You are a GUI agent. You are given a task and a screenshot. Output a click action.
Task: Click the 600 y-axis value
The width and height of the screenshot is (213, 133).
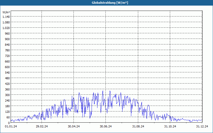7,67
